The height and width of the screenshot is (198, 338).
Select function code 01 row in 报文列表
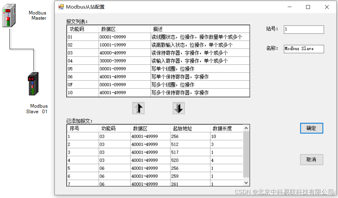pos(158,37)
